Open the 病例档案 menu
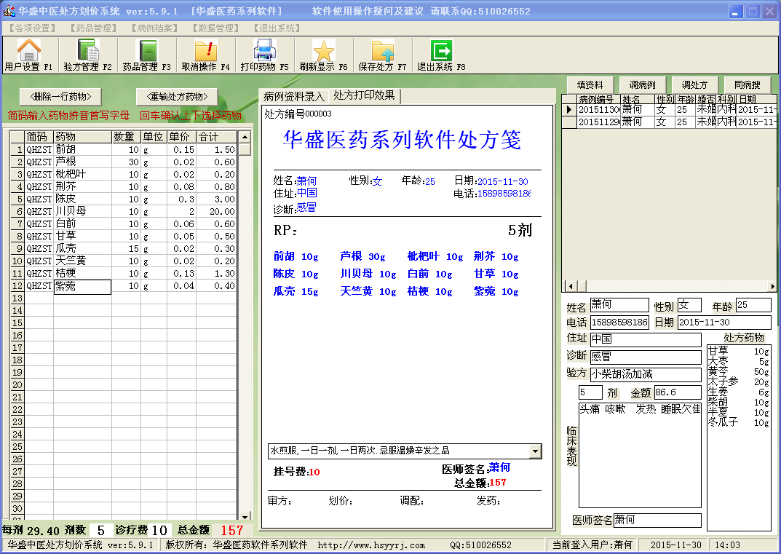781x554 pixels. 154,28
